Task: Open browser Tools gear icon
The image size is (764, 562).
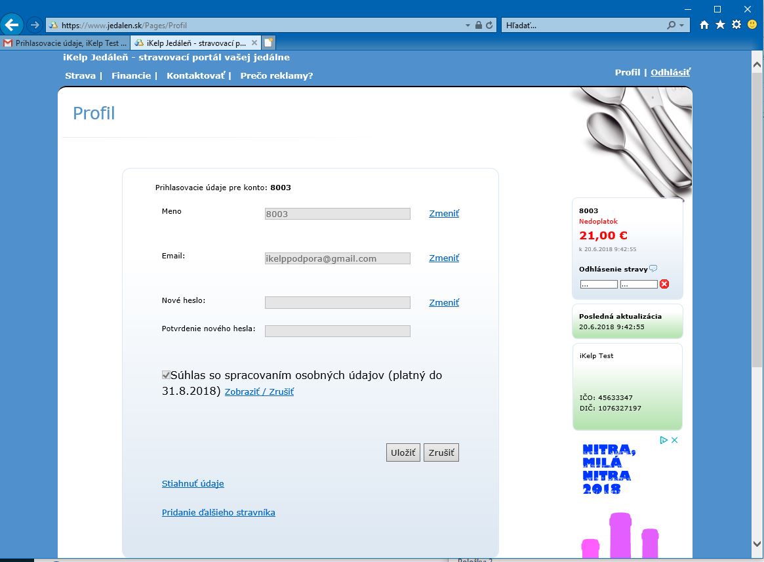Action: click(736, 25)
